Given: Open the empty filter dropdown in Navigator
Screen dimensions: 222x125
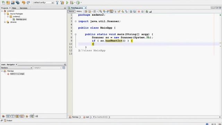Looking at the screenshot, I should pyautogui.click(x=48, y=68).
